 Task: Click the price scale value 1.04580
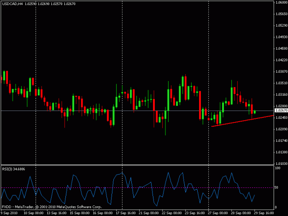click(x=282, y=49)
